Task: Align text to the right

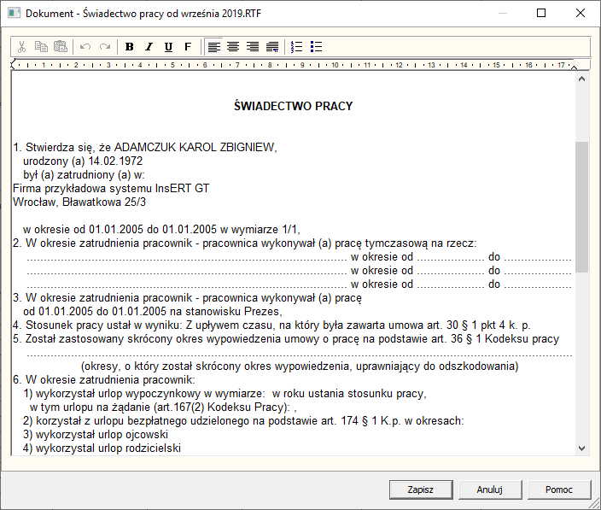Action: coord(253,47)
